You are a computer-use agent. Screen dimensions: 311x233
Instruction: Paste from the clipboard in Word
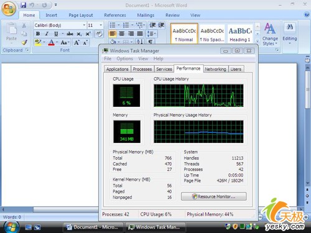[x=11, y=32]
